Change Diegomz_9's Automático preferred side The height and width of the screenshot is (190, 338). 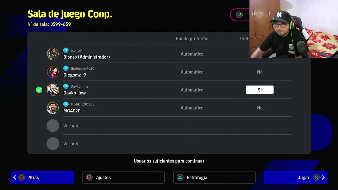192,72
